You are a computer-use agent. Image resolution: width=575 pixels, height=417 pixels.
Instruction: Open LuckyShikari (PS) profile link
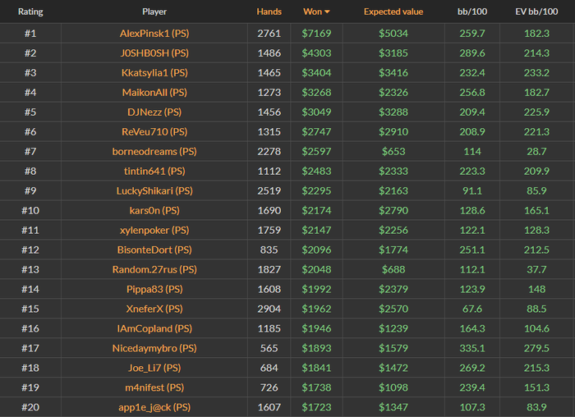click(154, 191)
